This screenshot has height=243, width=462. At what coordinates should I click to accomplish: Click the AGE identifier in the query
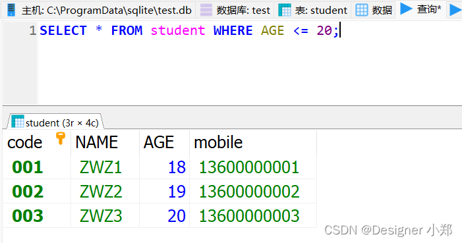(273, 31)
